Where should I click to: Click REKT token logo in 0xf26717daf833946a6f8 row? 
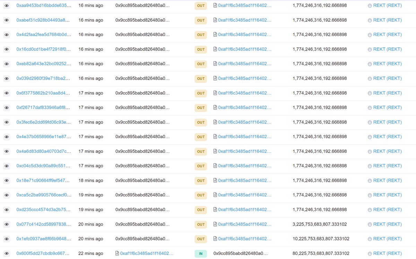tap(370, 108)
